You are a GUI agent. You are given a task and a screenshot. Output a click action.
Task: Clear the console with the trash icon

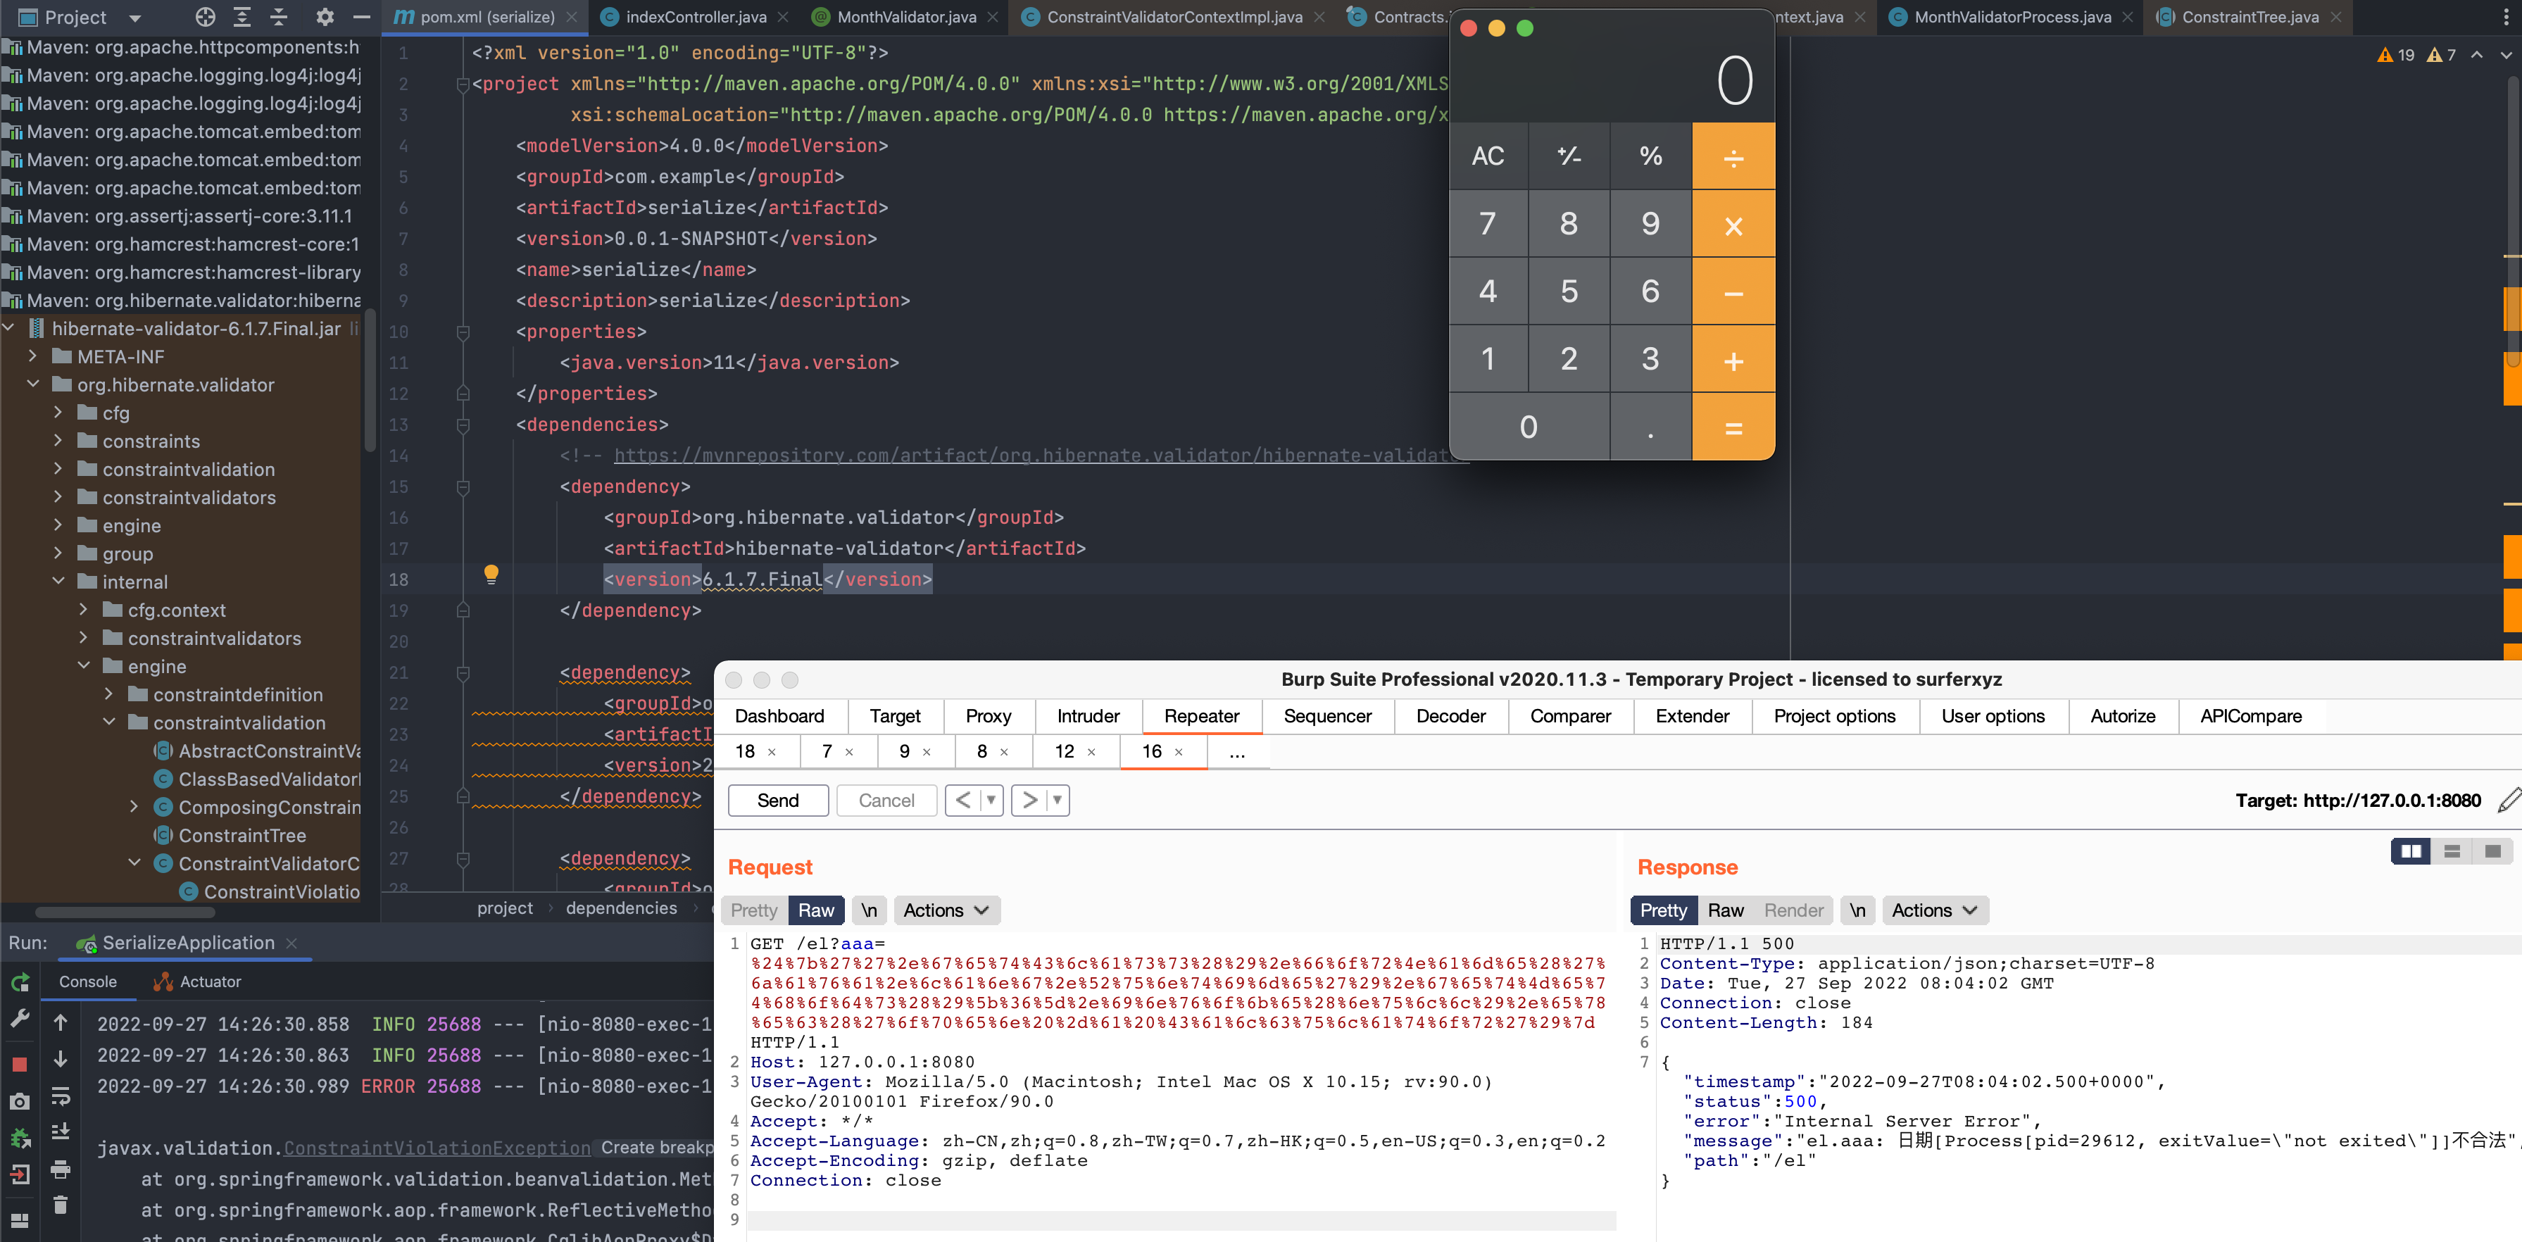(x=60, y=1205)
